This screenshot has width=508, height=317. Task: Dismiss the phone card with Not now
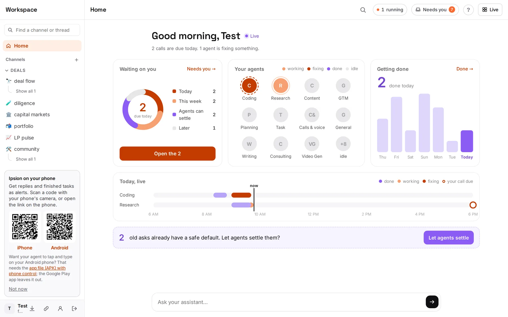click(18, 289)
